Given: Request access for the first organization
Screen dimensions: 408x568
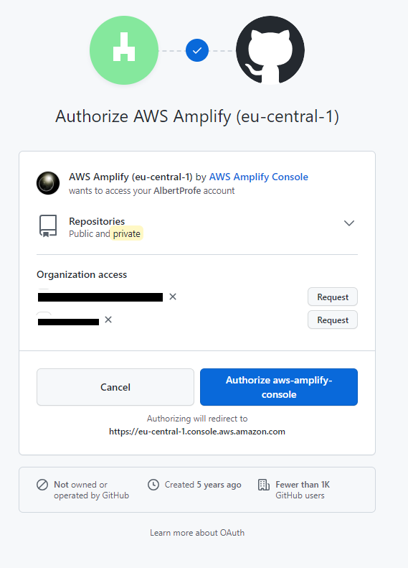Looking at the screenshot, I should (x=333, y=297).
